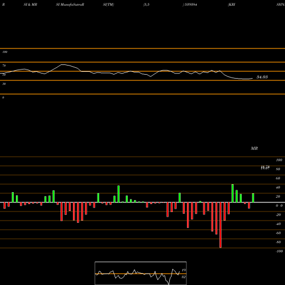
Task: Click the 'SI(TM)' header label
Action: click(108, 5)
